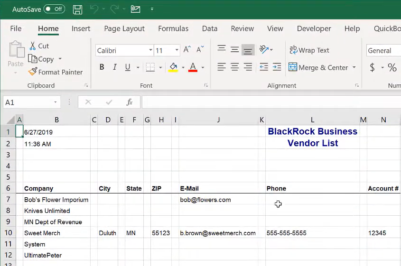
Task: Open the File tab
Action: (x=16, y=28)
